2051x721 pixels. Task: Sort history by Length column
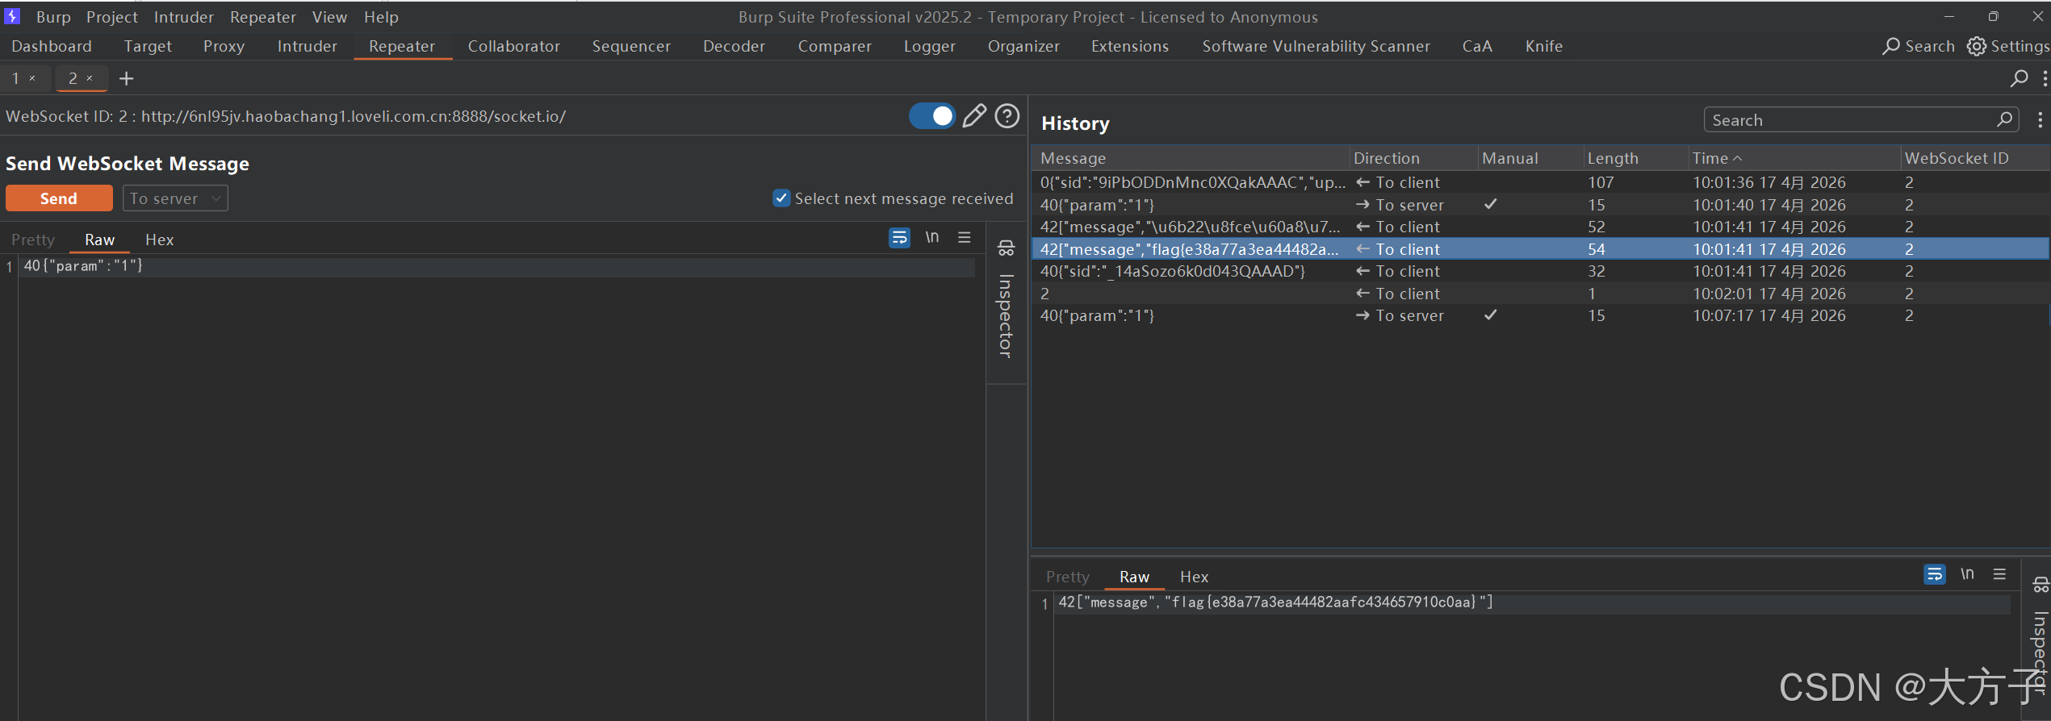pos(1635,158)
